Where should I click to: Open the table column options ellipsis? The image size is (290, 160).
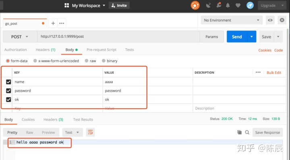pyautogui.click(x=258, y=72)
